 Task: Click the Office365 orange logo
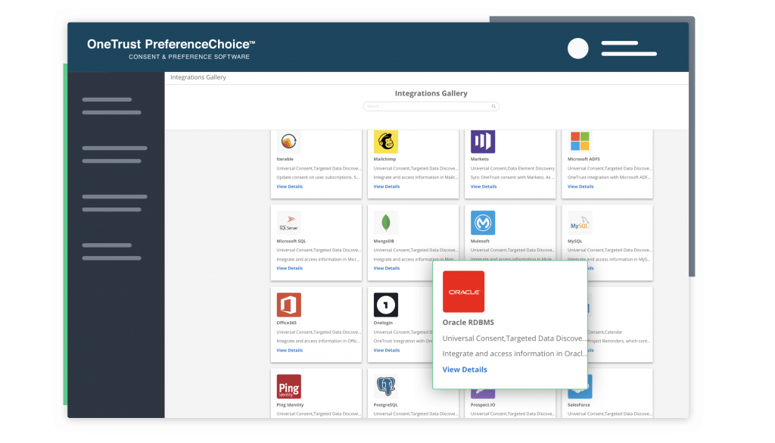tap(288, 304)
